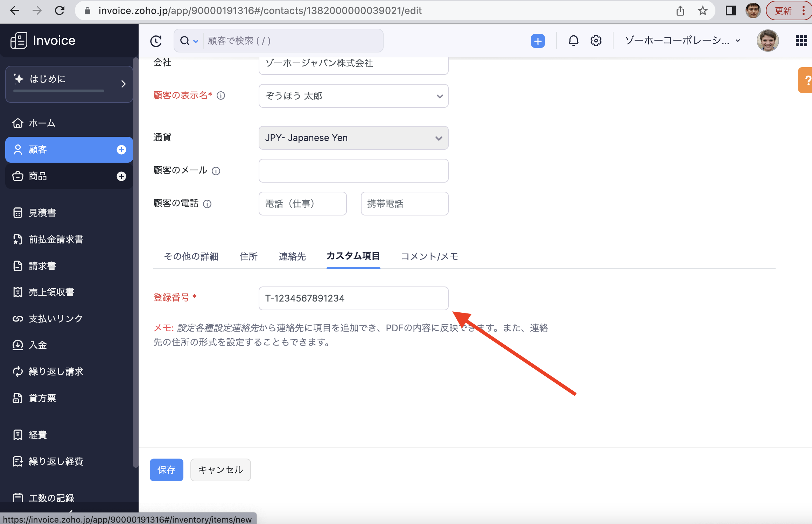Click the 登録番号 input field
812x524 pixels.
(353, 298)
